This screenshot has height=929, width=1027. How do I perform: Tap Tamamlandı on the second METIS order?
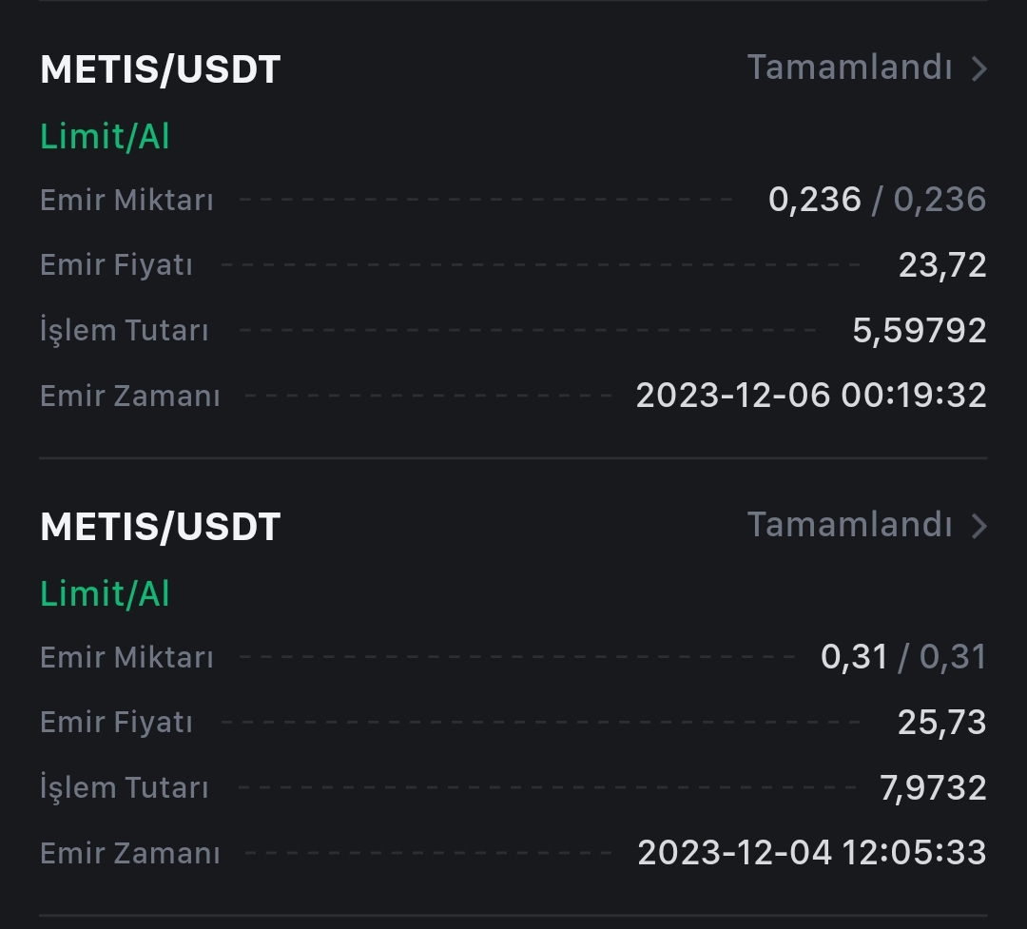(849, 525)
